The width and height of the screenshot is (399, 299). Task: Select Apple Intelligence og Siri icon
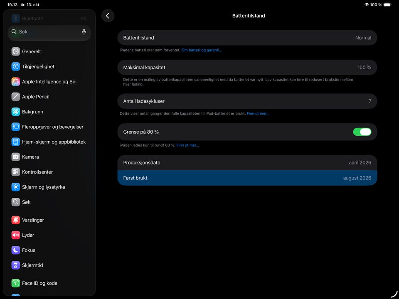[x=15, y=82]
